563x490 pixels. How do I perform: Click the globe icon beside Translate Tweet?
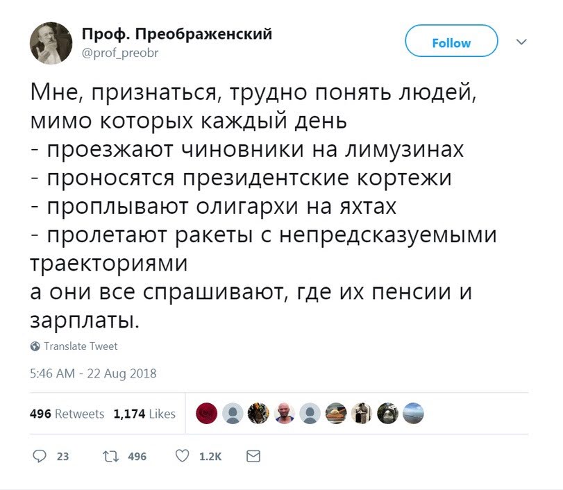(x=35, y=346)
